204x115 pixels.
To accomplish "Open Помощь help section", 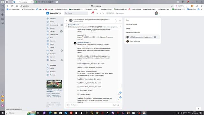I will [52, 75].
